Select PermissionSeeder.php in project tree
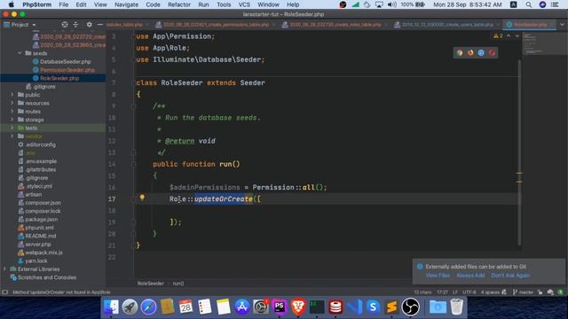Screen dimensions: 568x319 [67, 70]
